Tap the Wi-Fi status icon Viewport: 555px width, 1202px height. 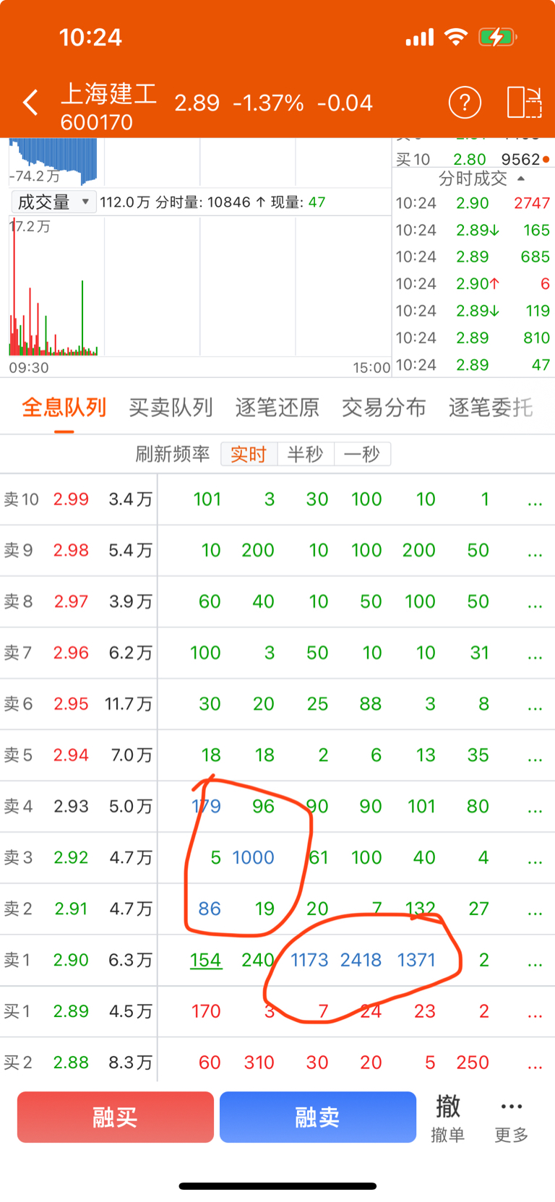point(456,36)
